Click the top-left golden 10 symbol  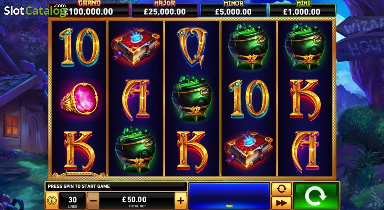79,47
